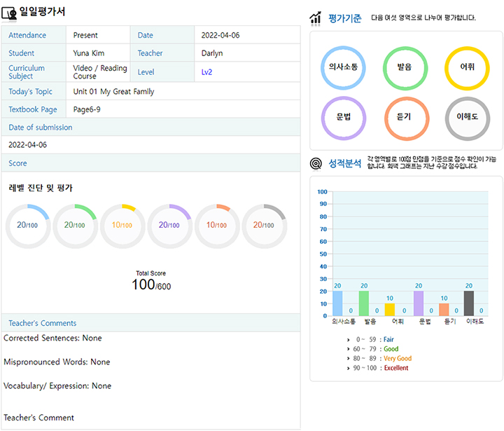
Task: Select the blue 의사소통 circle
Action: (x=343, y=68)
